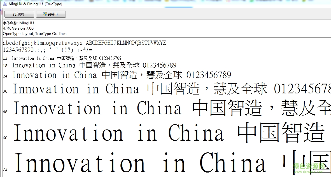Click the UAC shield icon on 安装(I) button
This screenshot has height=177, width=331.
(x=44, y=14)
